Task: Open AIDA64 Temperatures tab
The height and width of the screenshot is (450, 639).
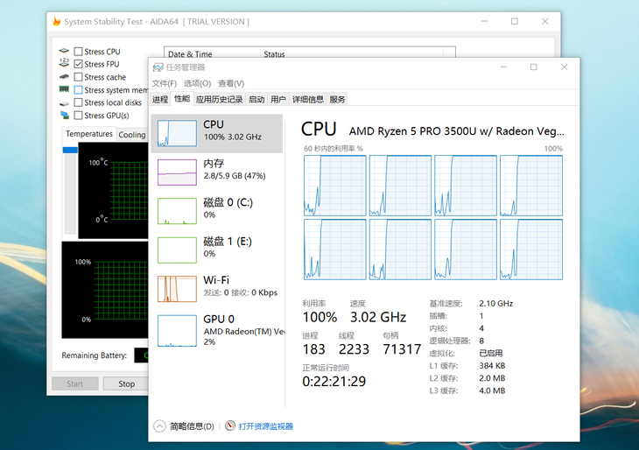Action: pyautogui.click(x=88, y=134)
